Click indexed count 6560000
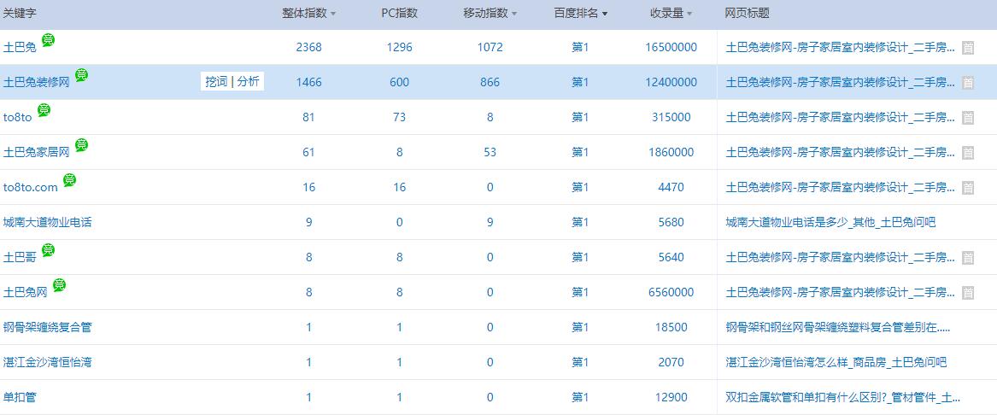The image size is (997, 415). [672, 292]
